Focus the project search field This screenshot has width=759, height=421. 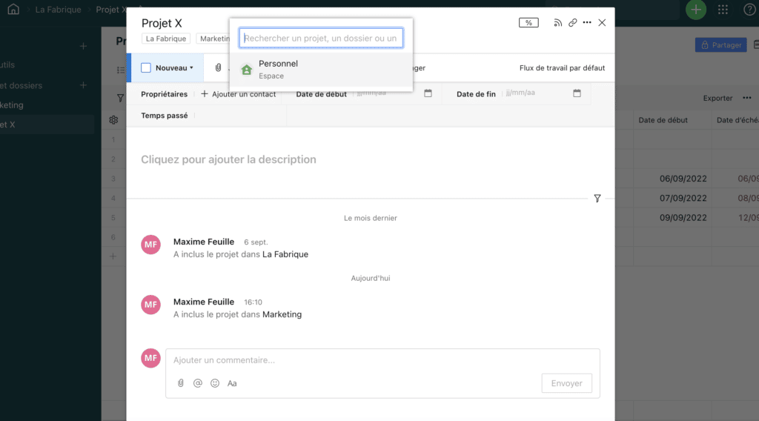pyautogui.click(x=320, y=38)
